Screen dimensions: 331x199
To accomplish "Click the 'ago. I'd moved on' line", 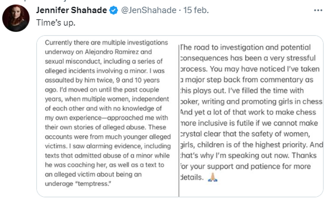I will click(x=102, y=90).
